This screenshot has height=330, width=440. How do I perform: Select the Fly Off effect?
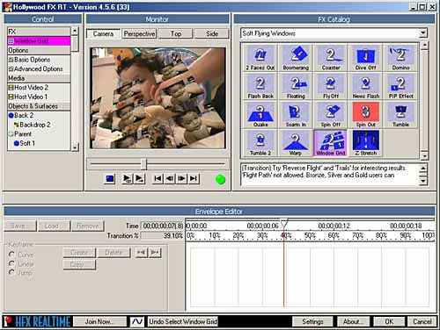331,86
